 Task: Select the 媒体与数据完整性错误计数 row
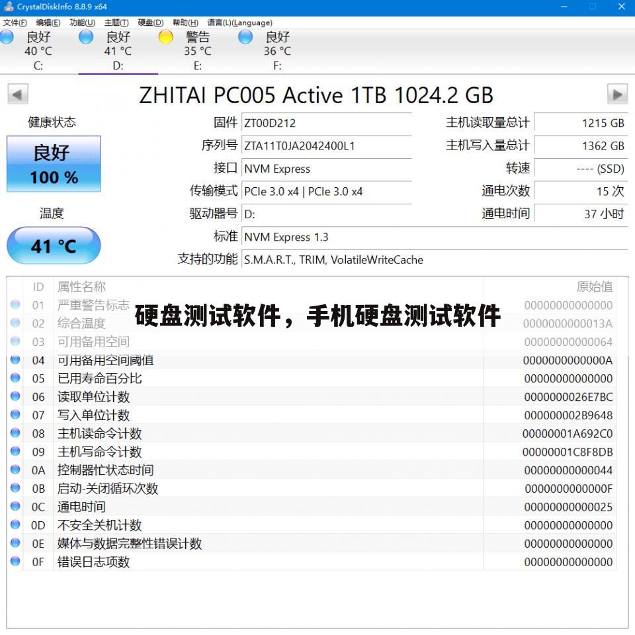pyautogui.click(x=312, y=543)
